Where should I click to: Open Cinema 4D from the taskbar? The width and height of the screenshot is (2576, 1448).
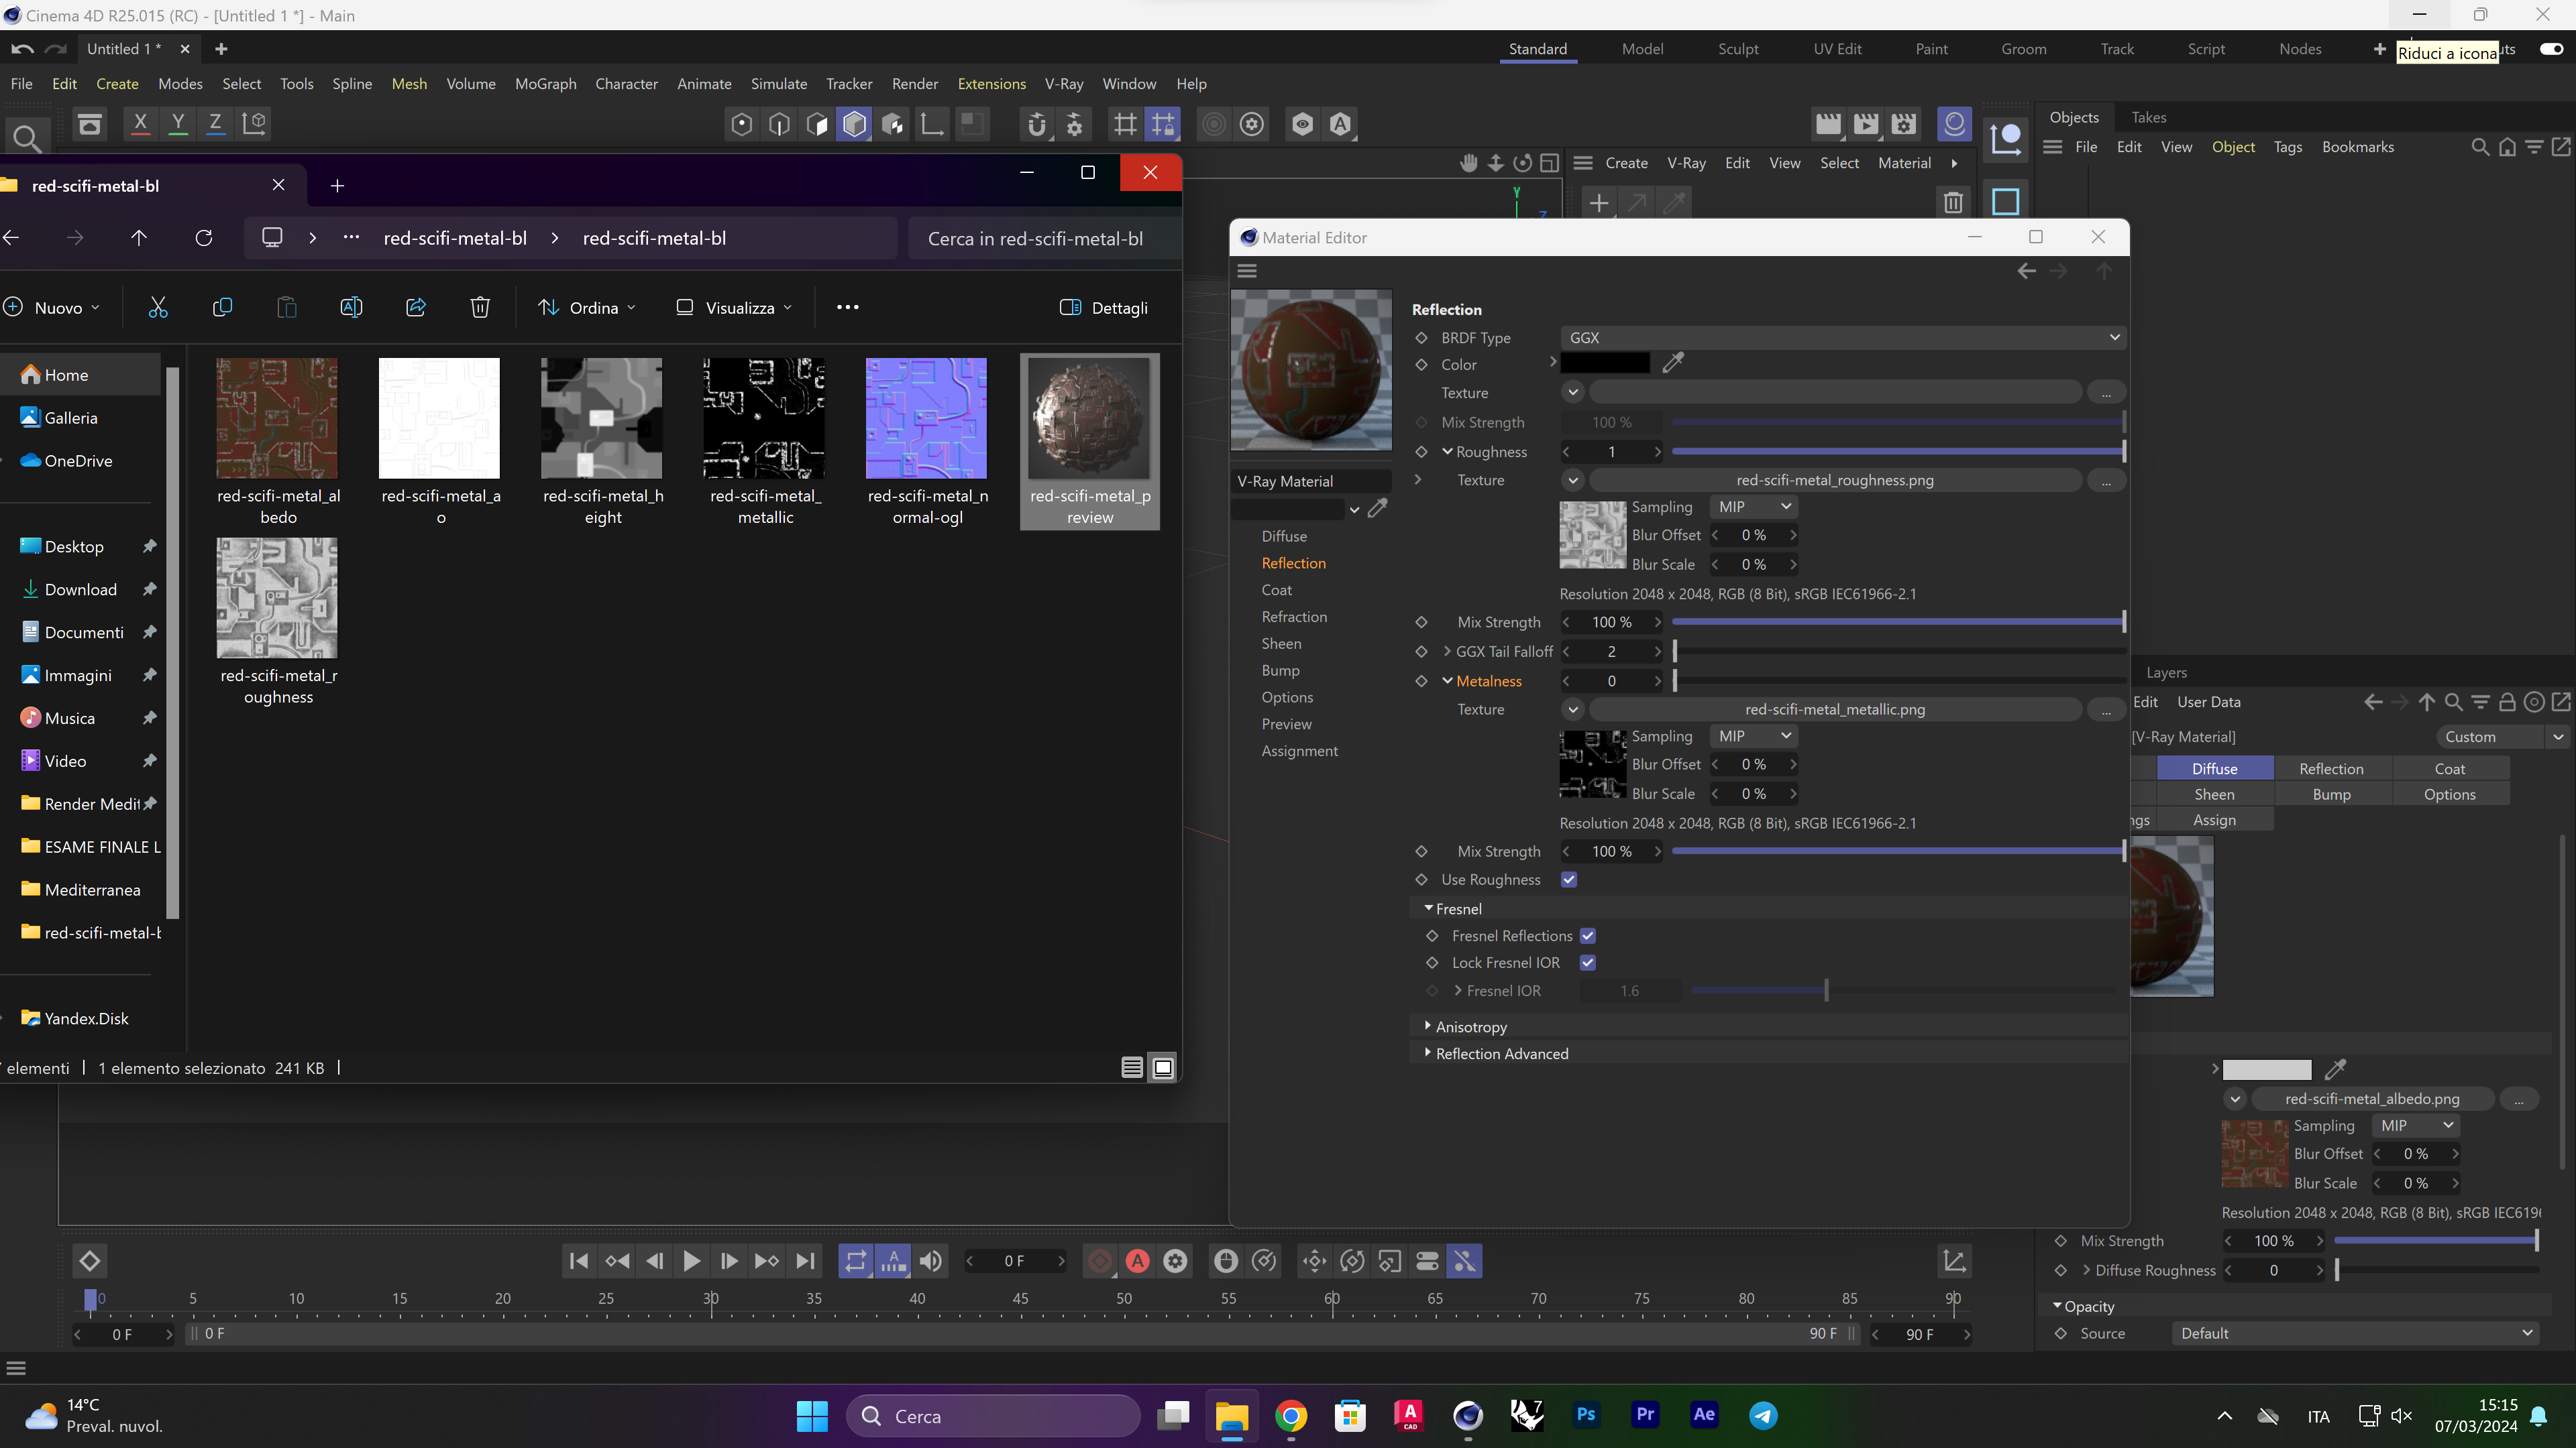tap(1467, 1415)
